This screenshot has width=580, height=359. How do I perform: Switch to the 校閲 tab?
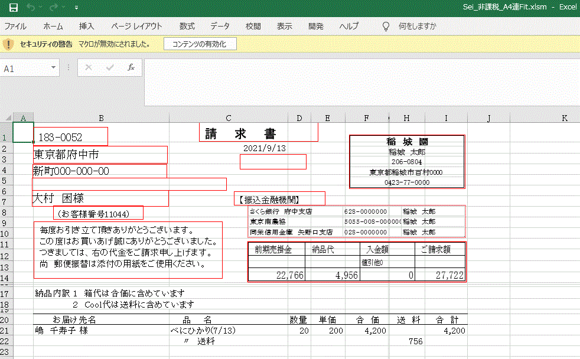(x=253, y=26)
